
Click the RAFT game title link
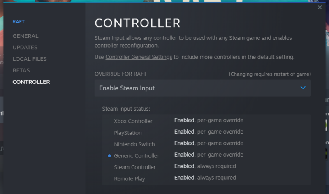pyautogui.click(x=19, y=22)
